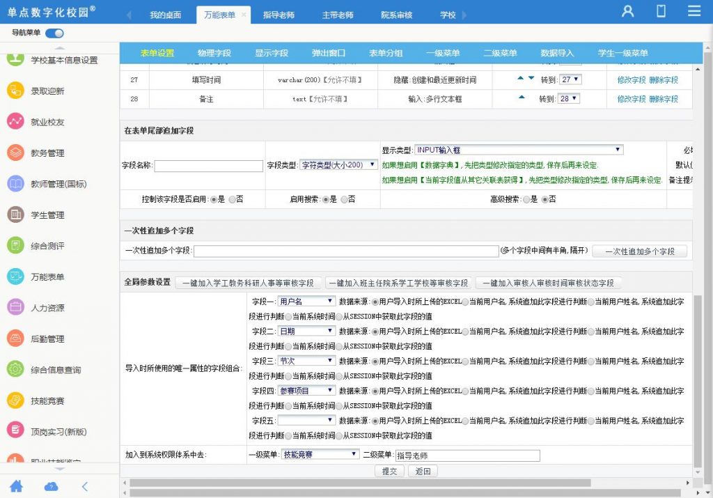Click the 录取迎新 sidebar icon
Screen dimensions: 713x498
(15, 91)
